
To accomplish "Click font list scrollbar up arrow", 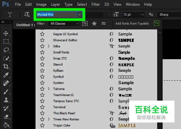I will click(x=160, y=33).
